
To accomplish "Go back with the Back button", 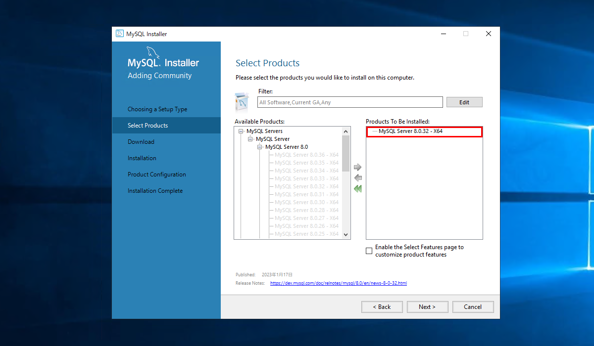I will click(x=382, y=307).
